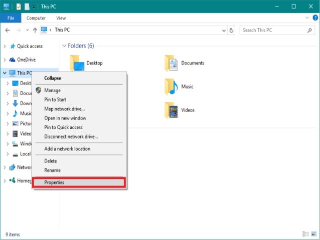320x240 pixels.
Task: Open the Music folder
Action: click(179, 87)
